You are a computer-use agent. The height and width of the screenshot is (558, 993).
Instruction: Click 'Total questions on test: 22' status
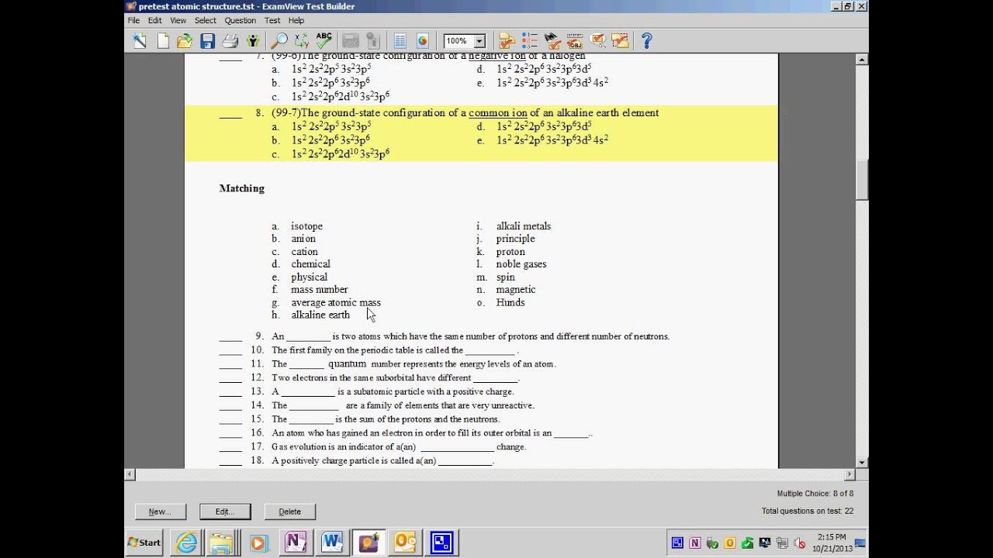coord(808,511)
